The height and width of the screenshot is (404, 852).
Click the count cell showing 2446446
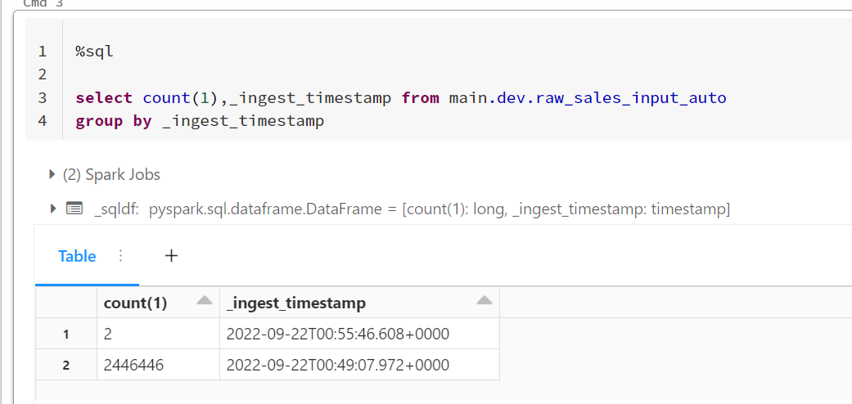point(134,365)
